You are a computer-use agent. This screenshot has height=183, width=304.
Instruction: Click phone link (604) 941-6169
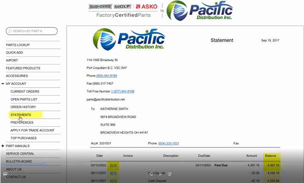(x=107, y=76)
